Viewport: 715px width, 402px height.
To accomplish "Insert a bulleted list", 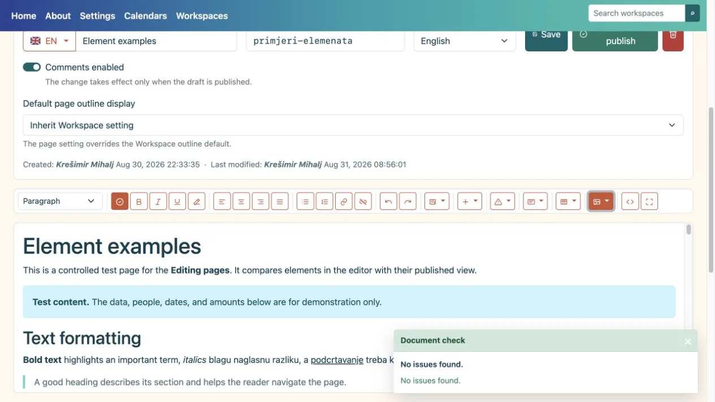I will tap(305, 202).
